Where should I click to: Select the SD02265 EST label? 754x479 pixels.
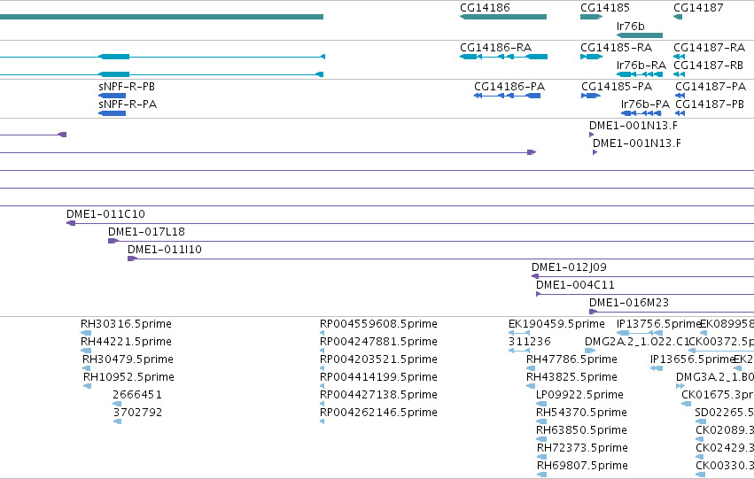pyautogui.click(x=724, y=413)
